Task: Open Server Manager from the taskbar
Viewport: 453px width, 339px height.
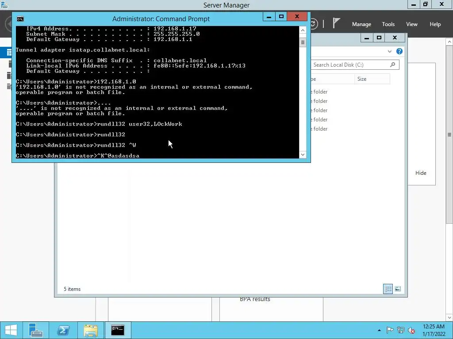Action: (x=36, y=330)
